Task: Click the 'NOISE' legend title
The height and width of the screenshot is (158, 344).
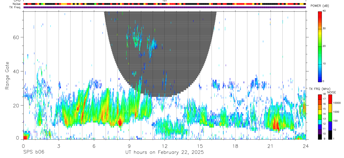Action: point(332,92)
